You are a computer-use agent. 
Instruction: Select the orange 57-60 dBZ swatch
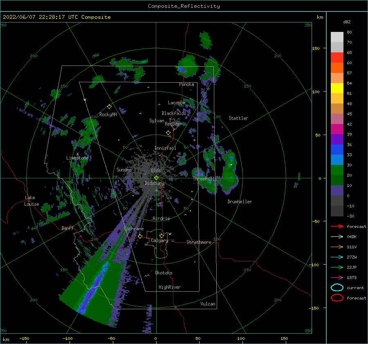pyautogui.click(x=337, y=68)
